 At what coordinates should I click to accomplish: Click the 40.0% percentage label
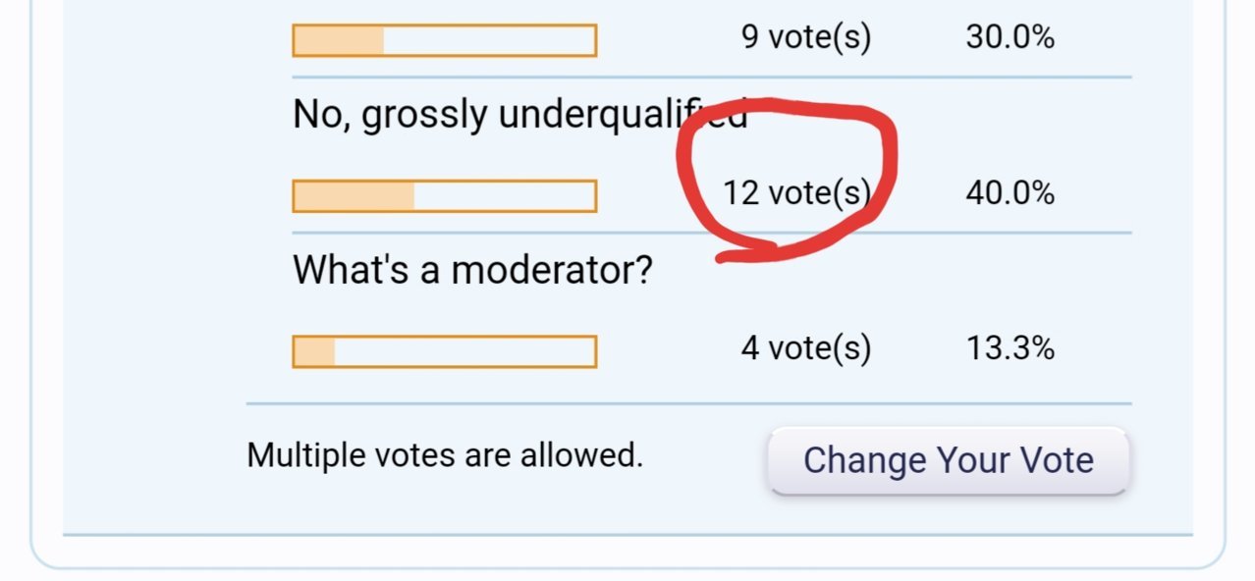pos(1009,193)
